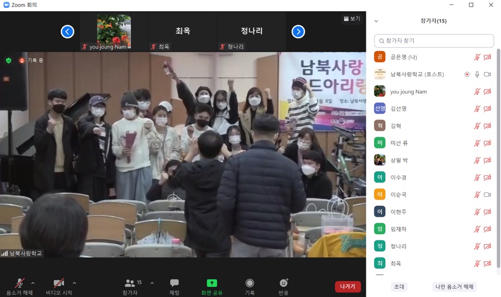The height and width of the screenshot is (297, 501).
Task: Click 나만 음소거 해제 button
Action: [x=454, y=286]
